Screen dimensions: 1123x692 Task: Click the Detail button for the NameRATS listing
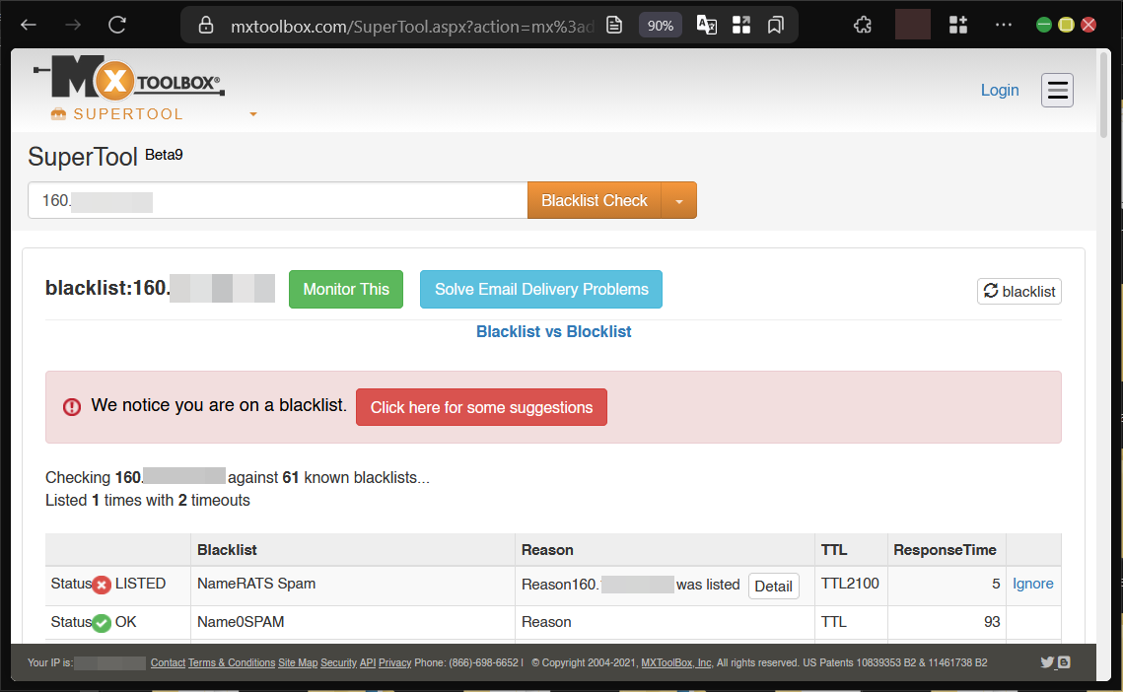coord(774,586)
